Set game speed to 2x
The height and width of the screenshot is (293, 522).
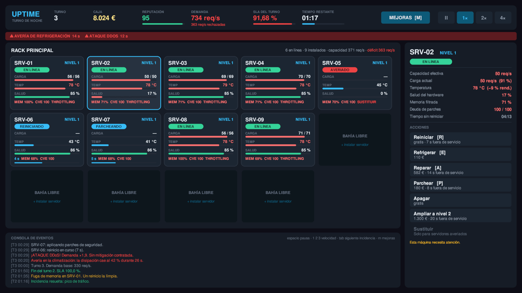tap(484, 18)
